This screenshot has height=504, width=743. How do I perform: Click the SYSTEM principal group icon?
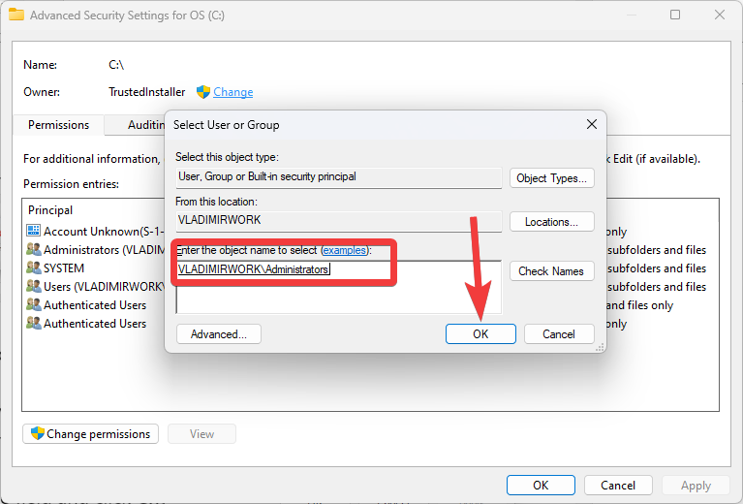33,268
